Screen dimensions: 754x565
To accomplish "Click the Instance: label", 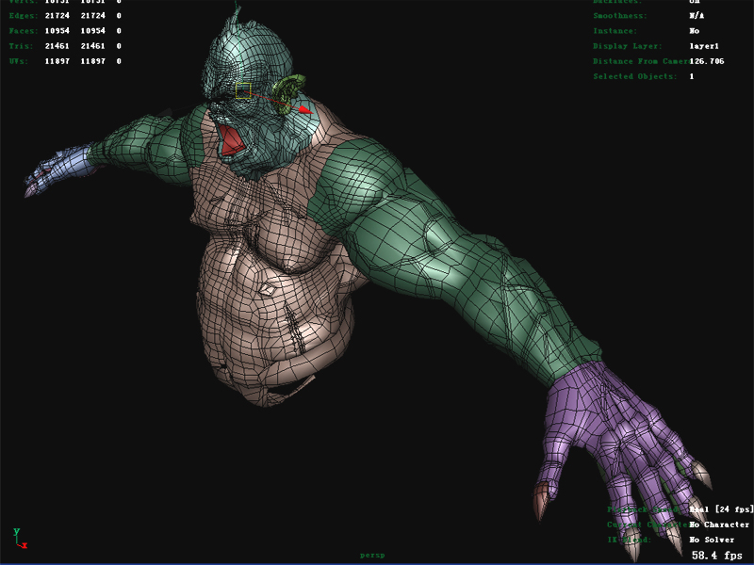I will (x=615, y=31).
